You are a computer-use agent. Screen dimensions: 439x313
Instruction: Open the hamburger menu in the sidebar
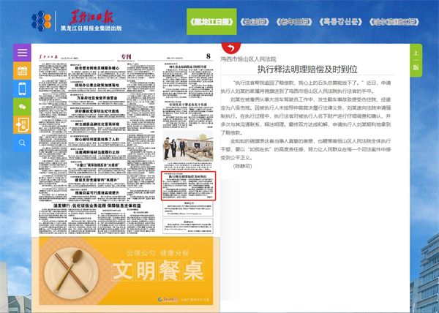click(x=23, y=55)
